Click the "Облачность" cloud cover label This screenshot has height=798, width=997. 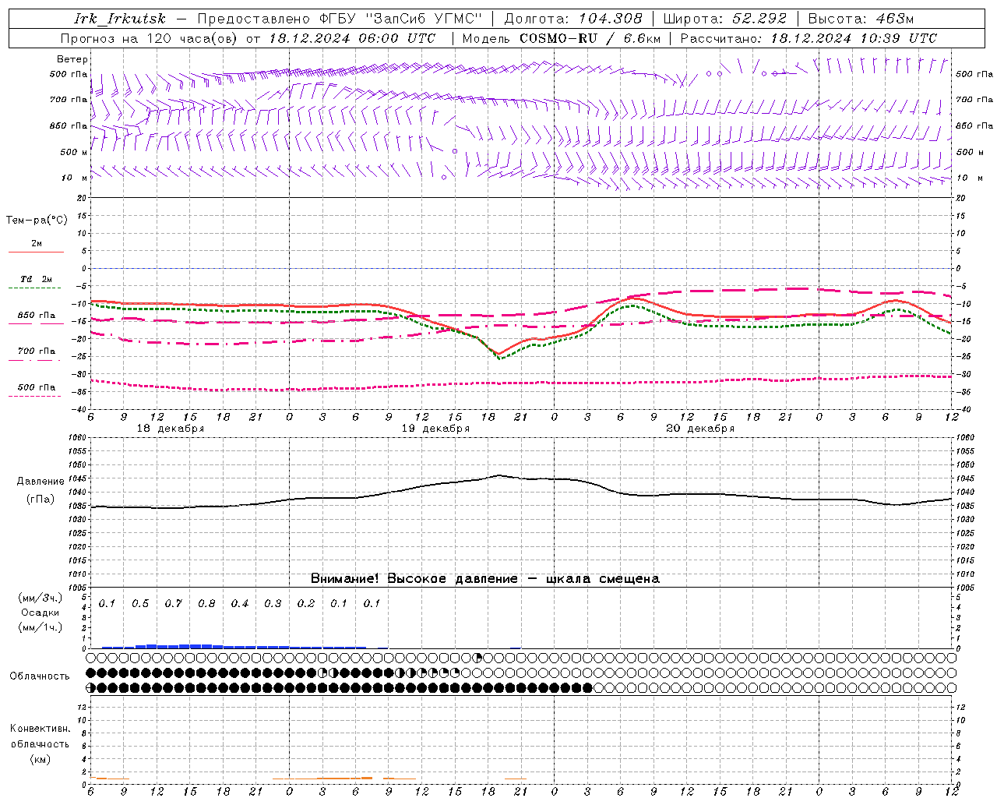(40, 676)
